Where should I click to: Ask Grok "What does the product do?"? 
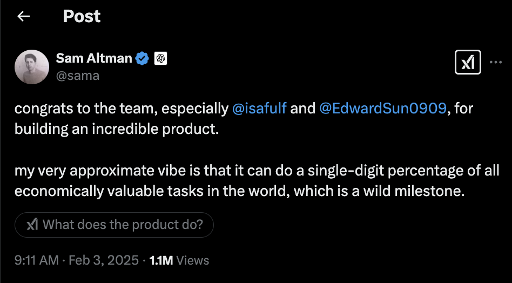point(123,225)
